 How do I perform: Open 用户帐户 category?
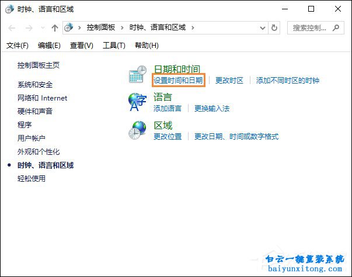pos(32,138)
